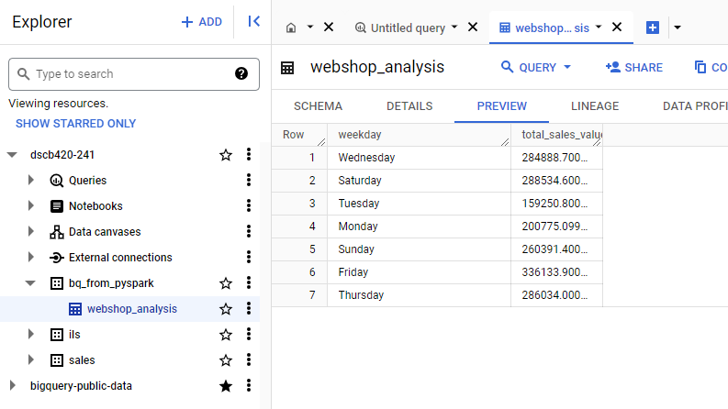Expand the Notebooks node
This screenshot has width=728, height=409.
point(30,205)
